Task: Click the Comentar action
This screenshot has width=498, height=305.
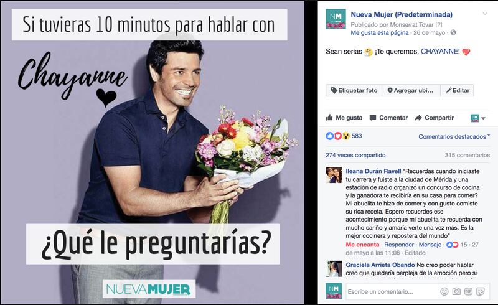Action: pyautogui.click(x=388, y=118)
